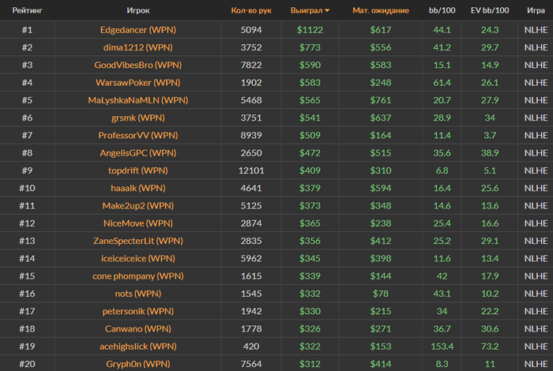Select expected value $761
553x371 pixels.
pyautogui.click(x=381, y=100)
